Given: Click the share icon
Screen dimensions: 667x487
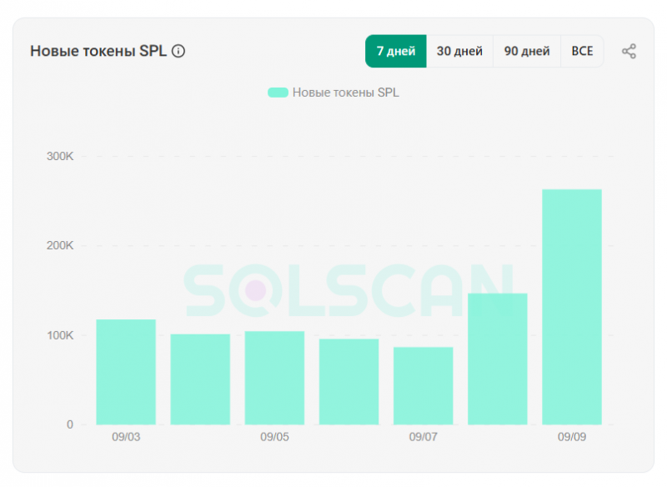Looking at the screenshot, I should coord(629,51).
